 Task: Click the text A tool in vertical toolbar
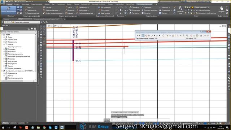click(x=41, y=74)
